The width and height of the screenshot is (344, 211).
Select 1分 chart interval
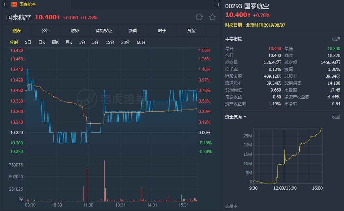pyautogui.click(x=82, y=42)
